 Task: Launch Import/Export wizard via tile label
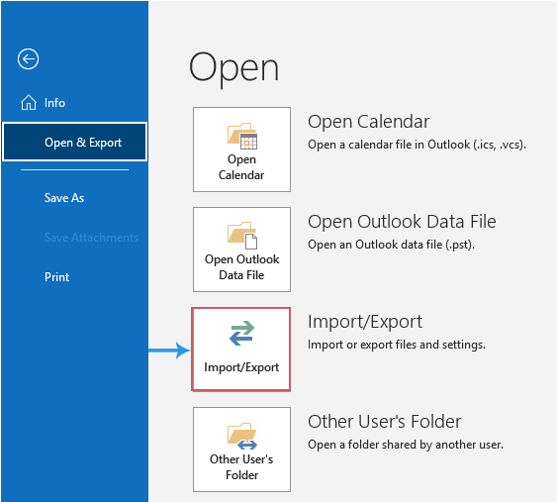click(x=241, y=367)
